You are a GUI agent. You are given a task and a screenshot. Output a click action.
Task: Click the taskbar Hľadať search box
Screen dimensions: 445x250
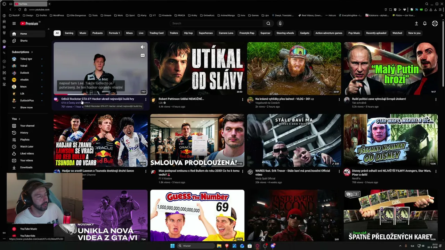(x=196, y=246)
